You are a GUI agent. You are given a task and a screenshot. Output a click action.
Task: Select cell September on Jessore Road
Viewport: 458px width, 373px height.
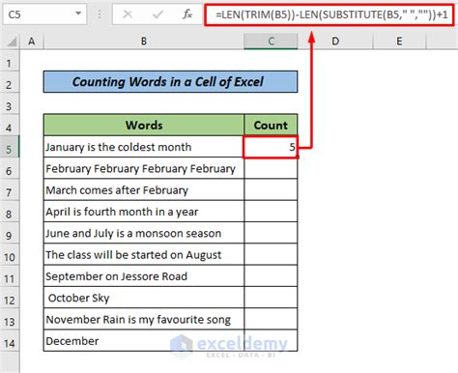click(x=144, y=276)
